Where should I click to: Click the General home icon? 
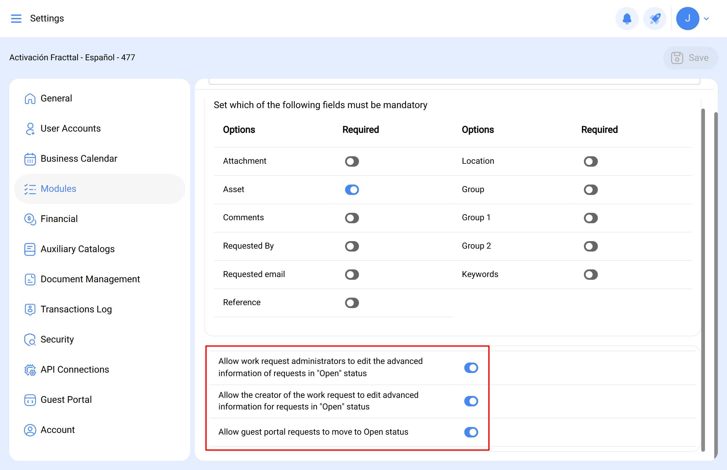[30, 99]
